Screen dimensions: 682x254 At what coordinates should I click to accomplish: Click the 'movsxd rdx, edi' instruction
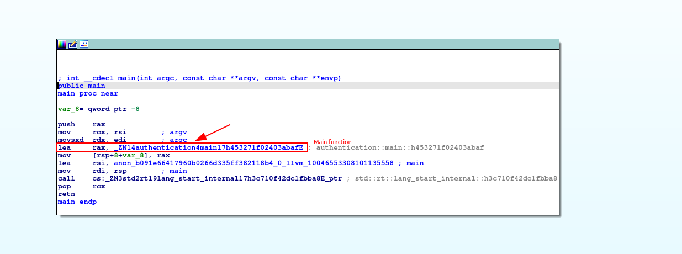pos(96,140)
